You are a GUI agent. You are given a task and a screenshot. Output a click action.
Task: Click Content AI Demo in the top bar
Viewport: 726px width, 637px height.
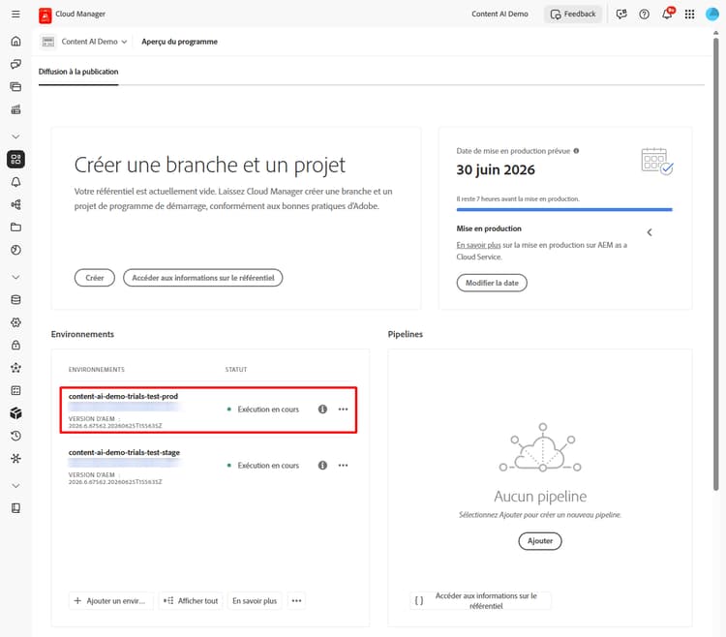click(x=499, y=14)
